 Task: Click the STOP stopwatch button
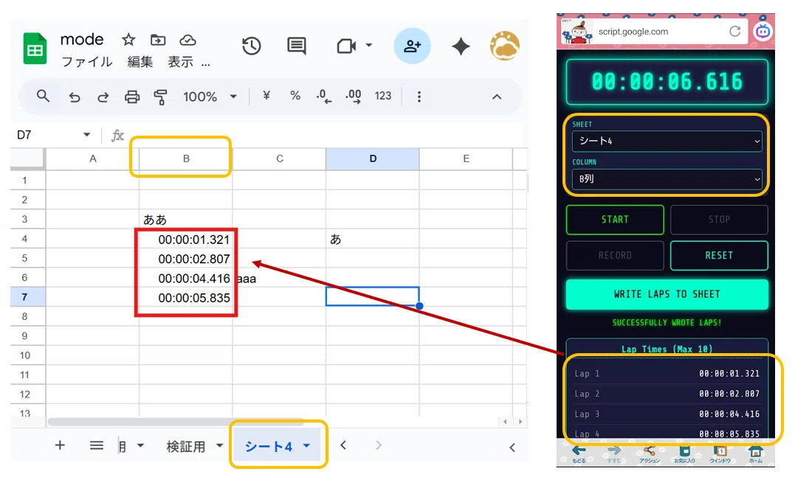click(x=719, y=219)
